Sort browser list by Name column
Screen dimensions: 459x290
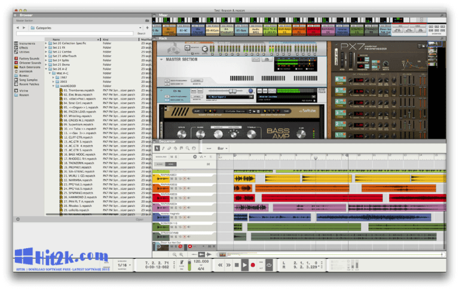point(72,39)
